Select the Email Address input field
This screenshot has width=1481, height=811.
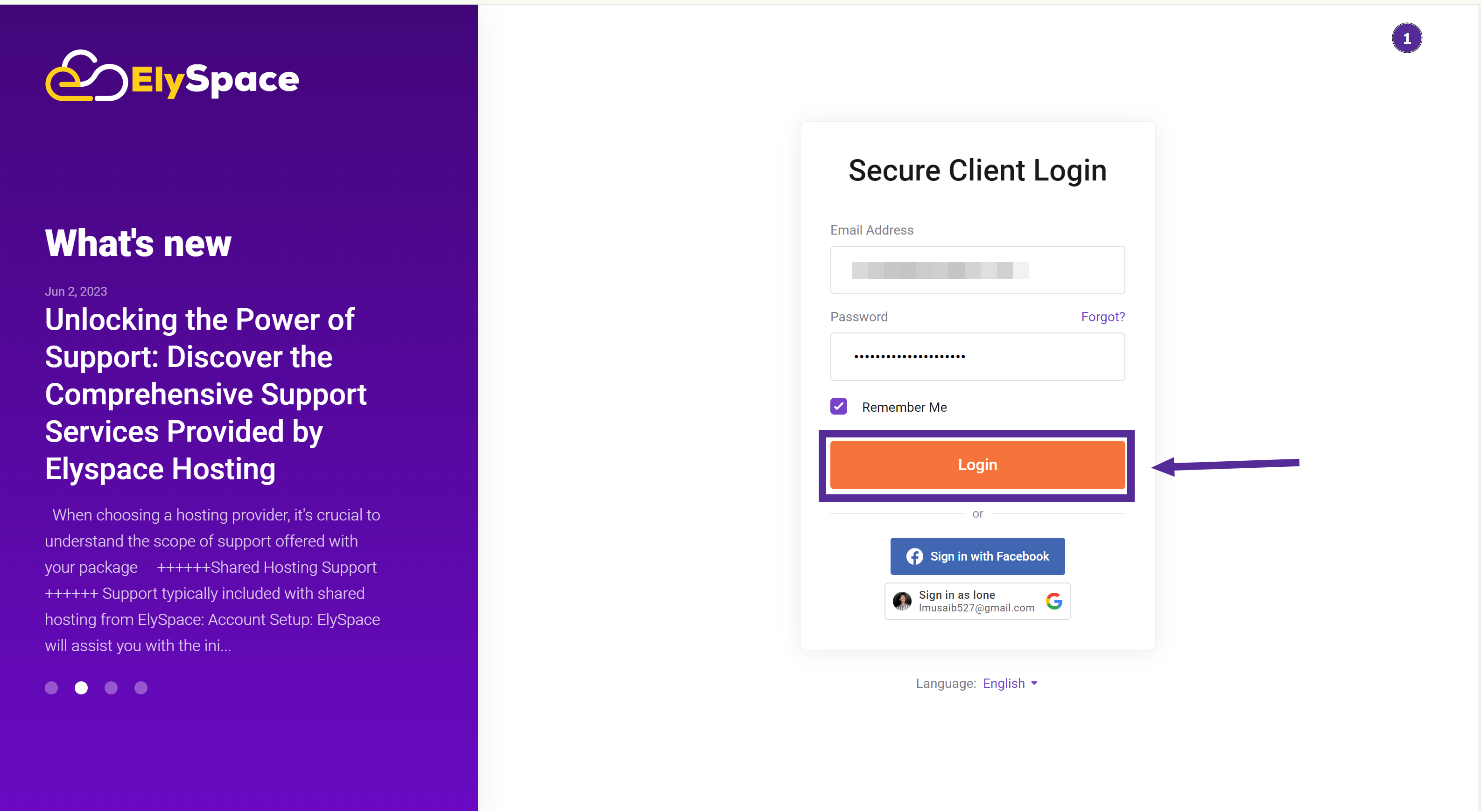click(x=977, y=270)
